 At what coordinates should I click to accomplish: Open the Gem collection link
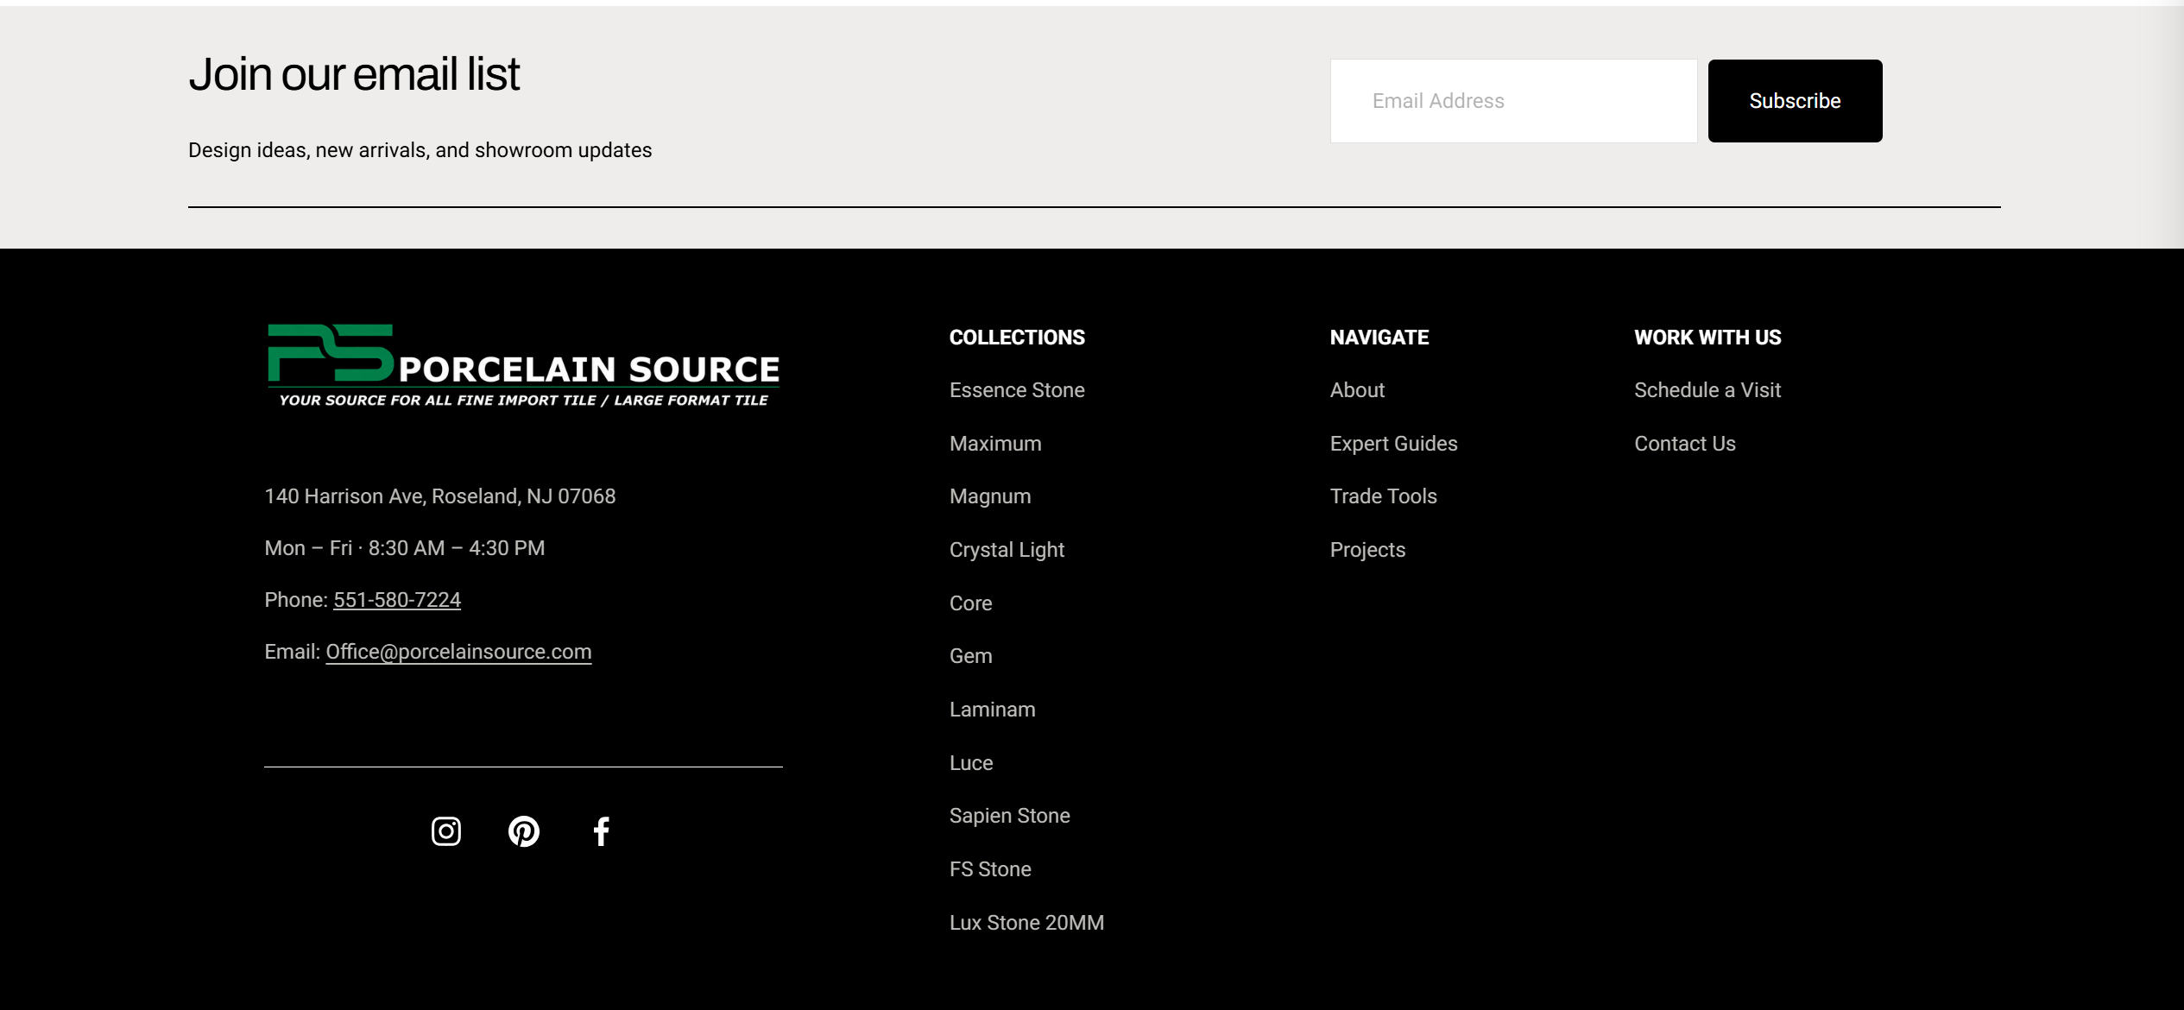point(970,656)
